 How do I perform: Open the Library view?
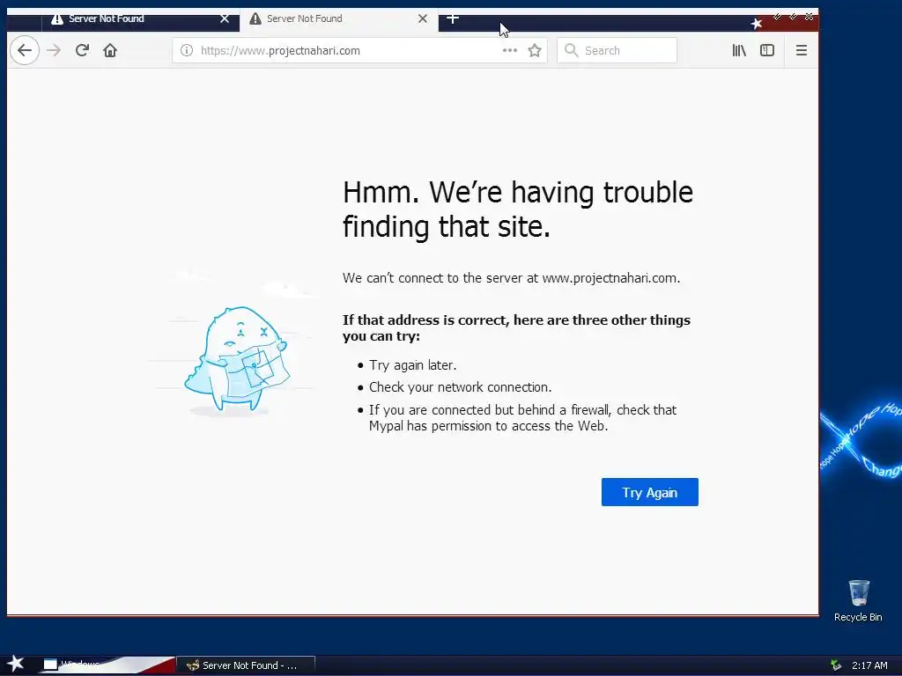tap(739, 50)
